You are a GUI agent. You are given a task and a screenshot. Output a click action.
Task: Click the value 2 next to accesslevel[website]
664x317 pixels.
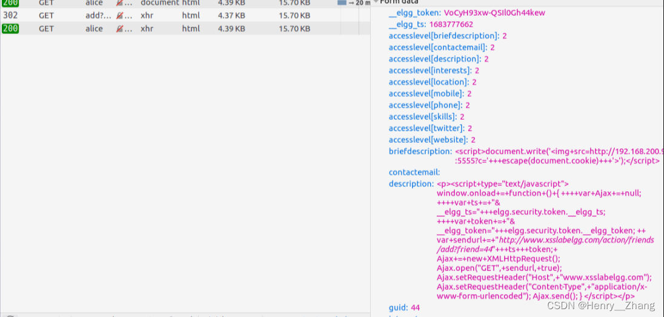click(473, 140)
